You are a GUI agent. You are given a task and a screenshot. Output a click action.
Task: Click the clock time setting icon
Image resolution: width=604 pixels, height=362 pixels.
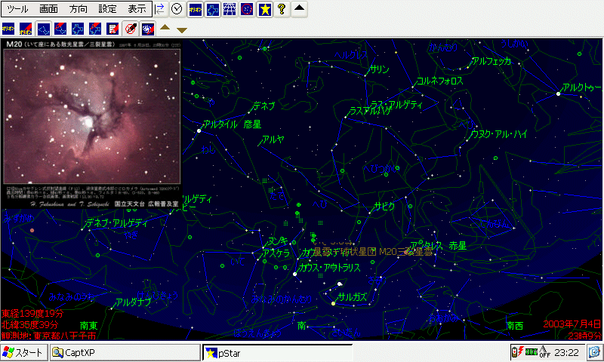pos(177,9)
